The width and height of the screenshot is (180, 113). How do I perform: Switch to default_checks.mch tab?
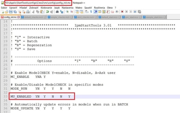[x=32, y=17]
